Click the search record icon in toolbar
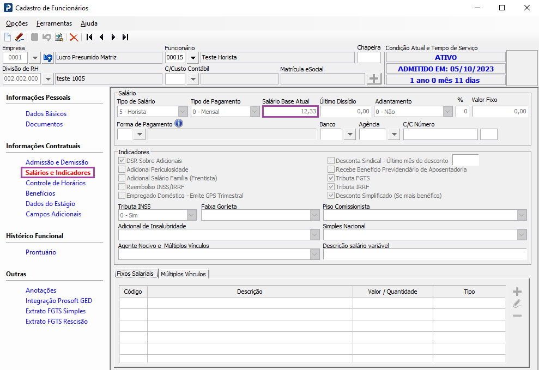The height and width of the screenshot is (370, 539). pos(59,37)
